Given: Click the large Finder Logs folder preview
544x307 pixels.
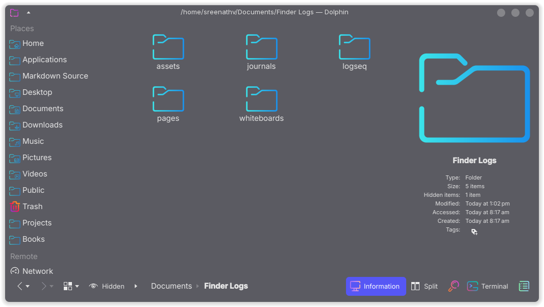Looking at the screenshot, I should (x=474, y=98).
